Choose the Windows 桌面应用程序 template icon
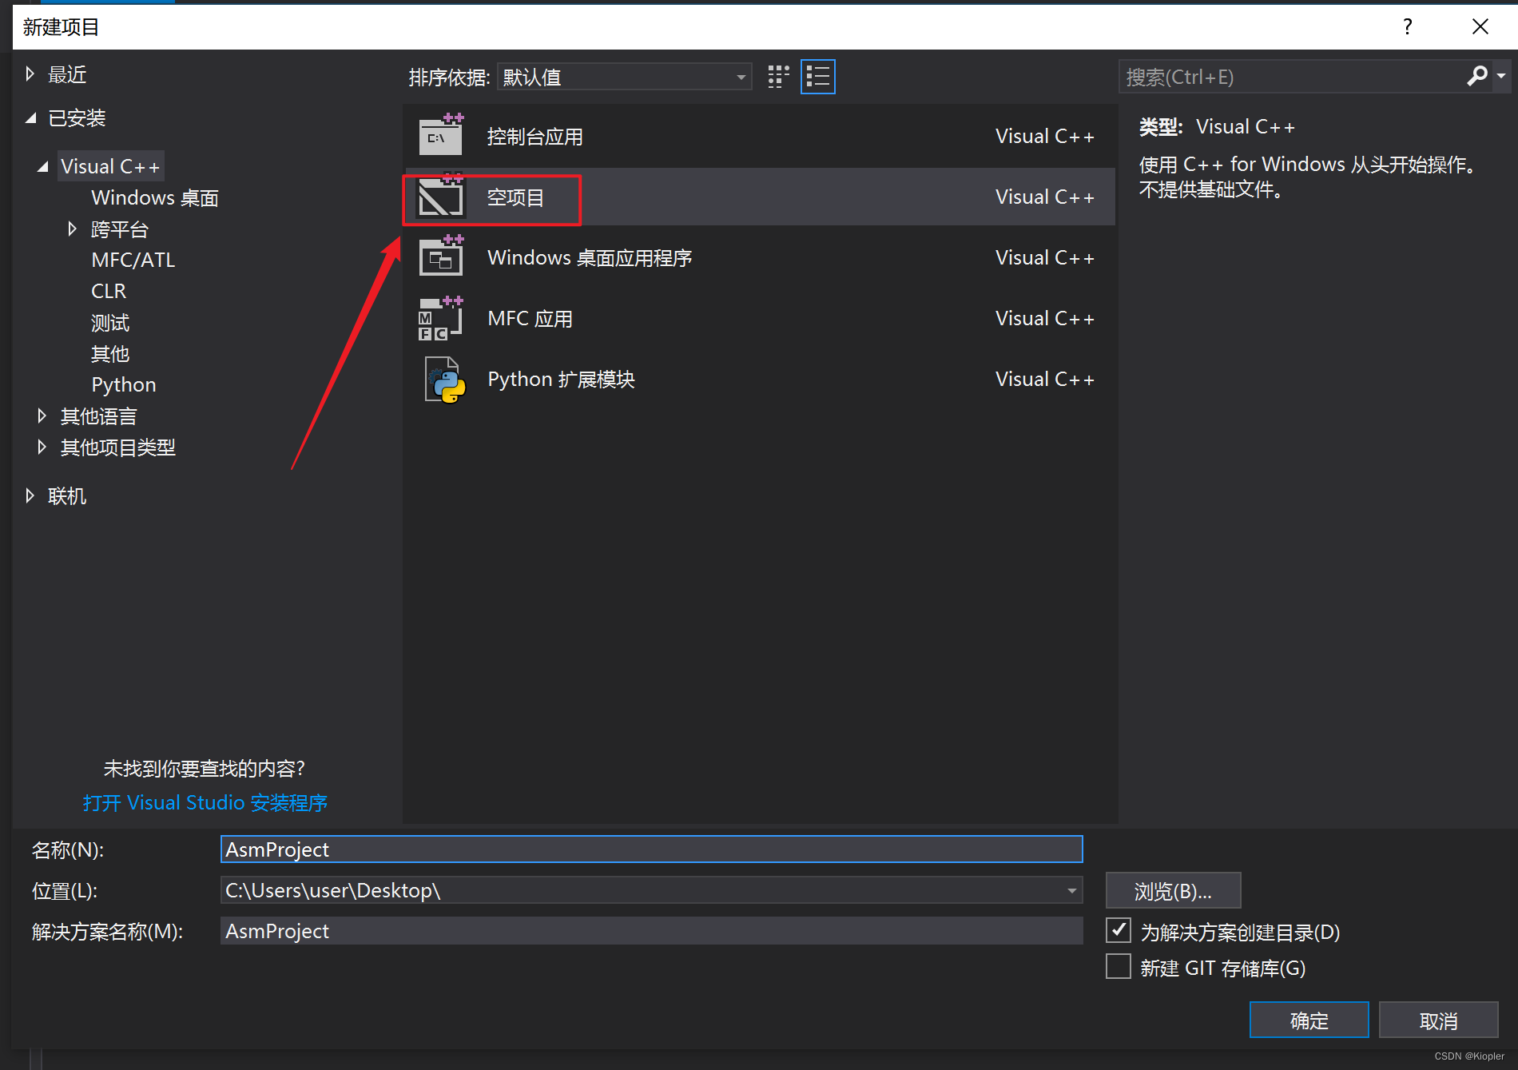The height and width of the screenshot is (1070, 1518). (x=441, y=257)
